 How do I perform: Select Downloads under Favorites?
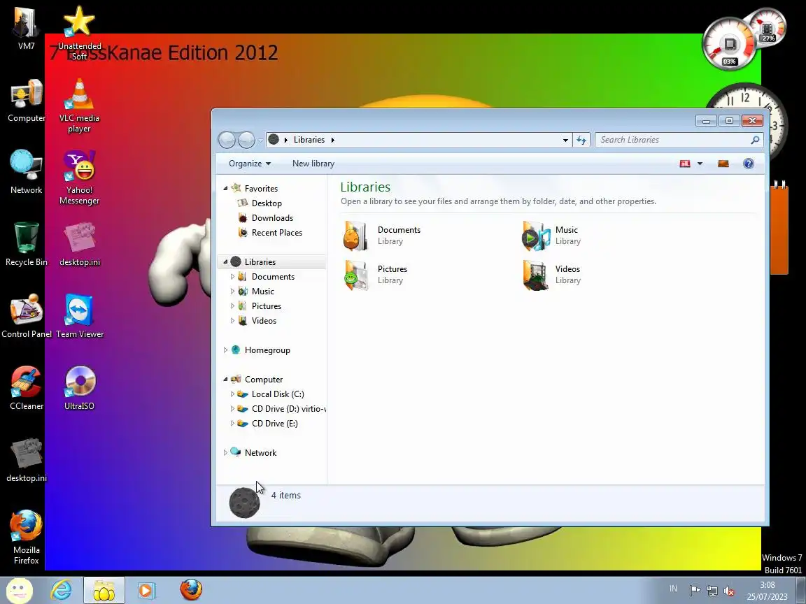pos(272,218)
